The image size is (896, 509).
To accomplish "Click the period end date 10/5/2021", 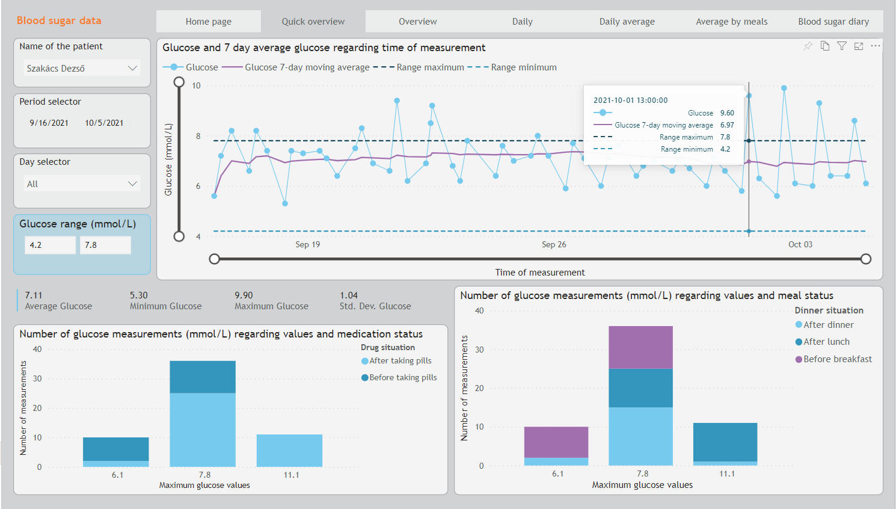I will pyautogui.click(x=104, y=123).
